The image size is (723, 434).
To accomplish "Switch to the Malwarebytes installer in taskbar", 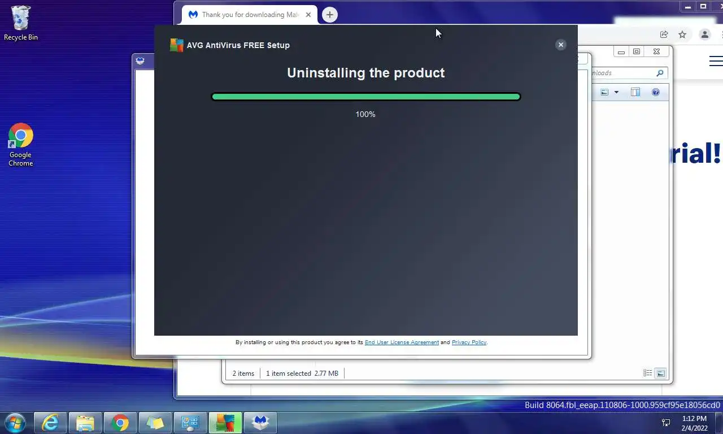I will point(260,423).
